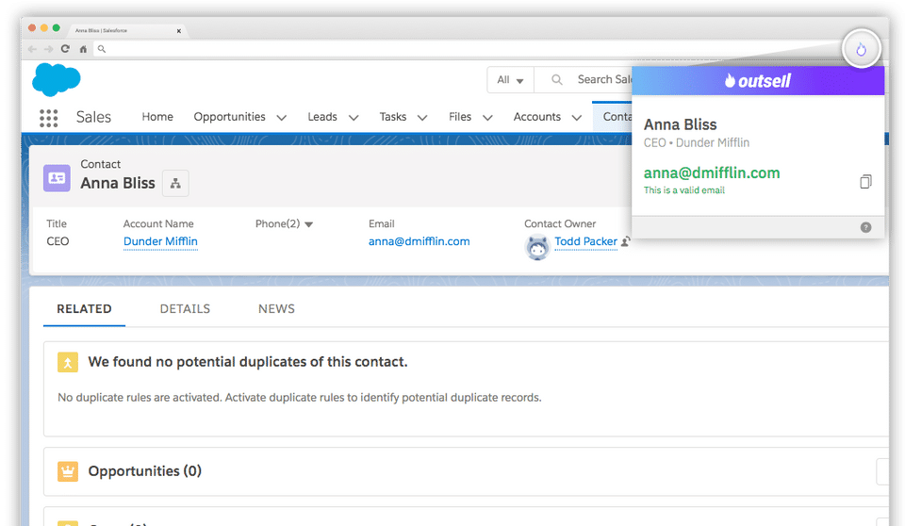Go to the Home nav tab
This screenshot has height=526, width=905.
[157, 117]
